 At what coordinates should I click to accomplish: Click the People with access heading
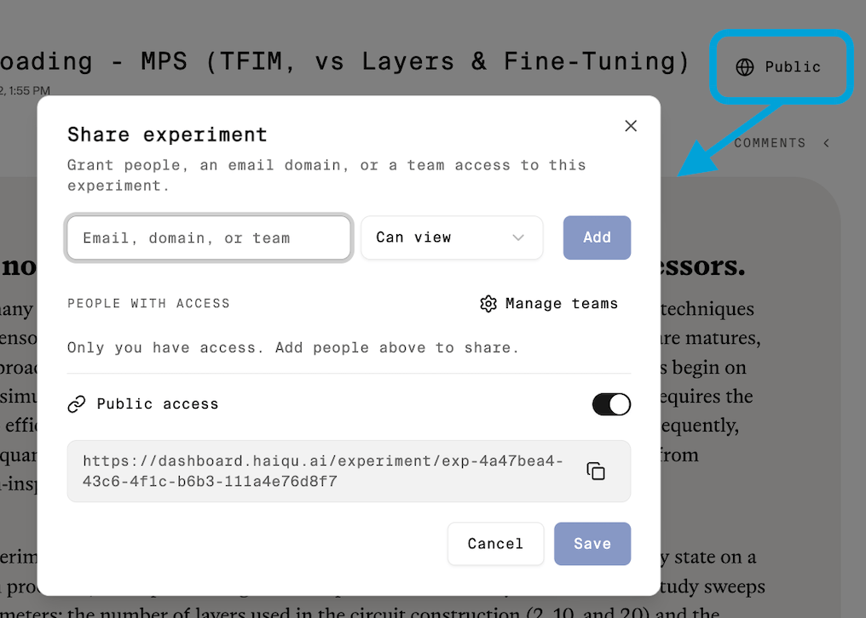click(x=148, y=304)
